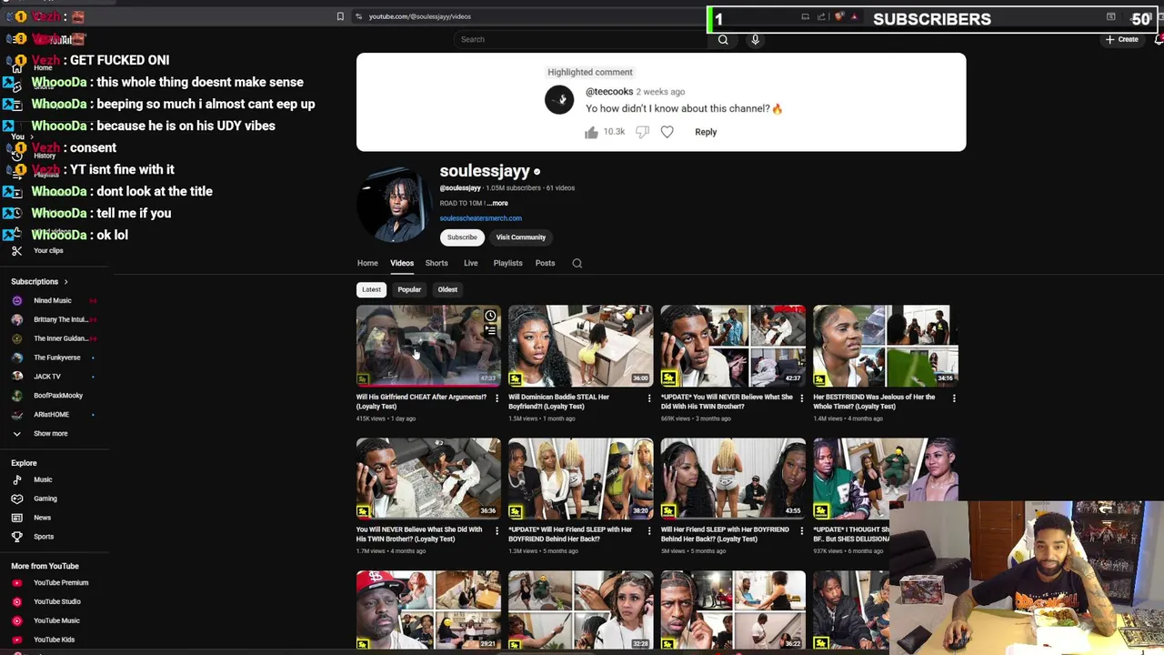
Task: Open 'Will His Girlfriend CHEAT After Arguments' thumbnail
Action: [428, 346]
